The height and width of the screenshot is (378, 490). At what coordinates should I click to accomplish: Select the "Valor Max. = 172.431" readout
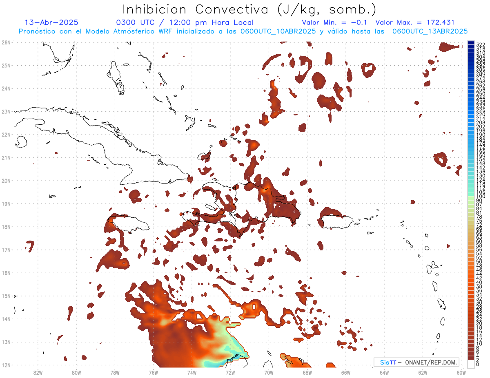click(415, 23)
